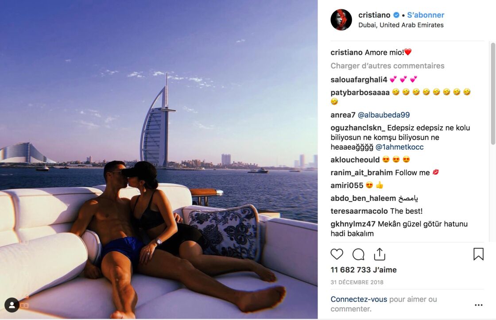Click Connectez-vous login link

[x=359, y=299]
